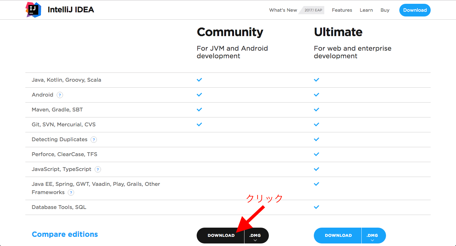Click the "Perforce, ClearCase, TFS" row label

[x=65, y=155]
